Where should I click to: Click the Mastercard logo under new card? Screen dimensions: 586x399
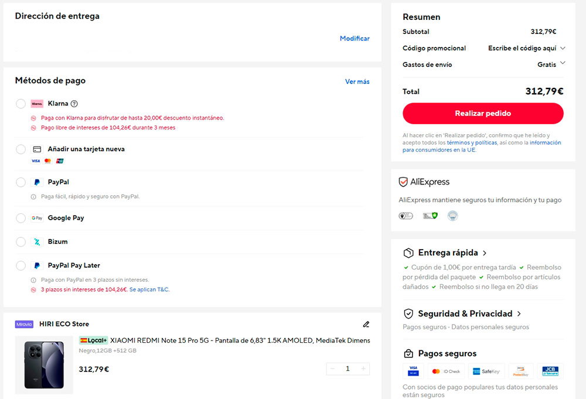(47, 161)
